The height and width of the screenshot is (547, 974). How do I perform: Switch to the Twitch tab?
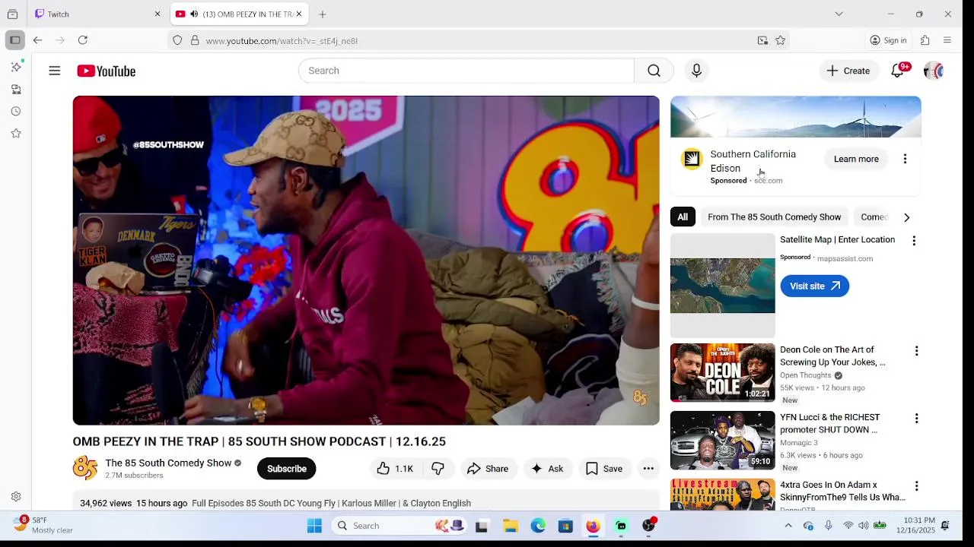[98, 14]
